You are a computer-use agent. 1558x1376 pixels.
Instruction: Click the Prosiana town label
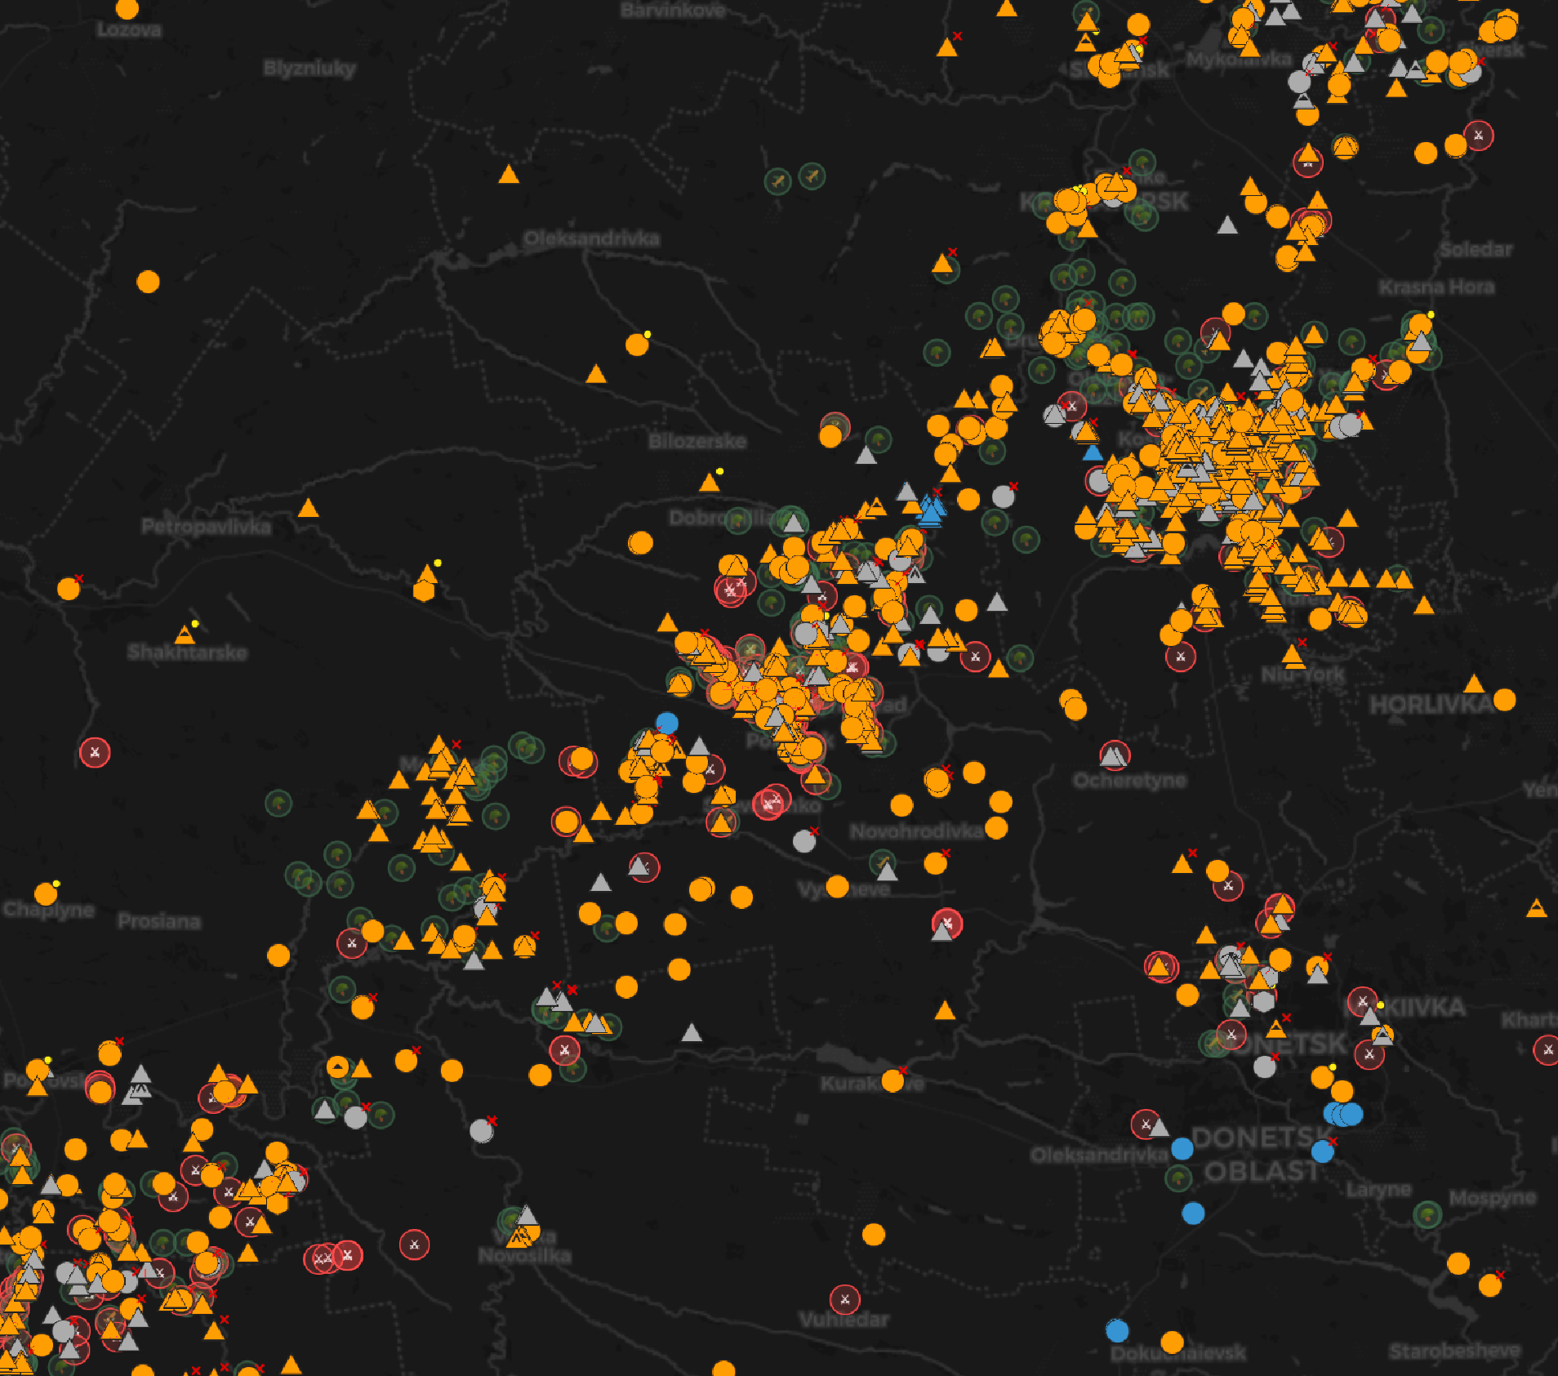click(159, 921)
